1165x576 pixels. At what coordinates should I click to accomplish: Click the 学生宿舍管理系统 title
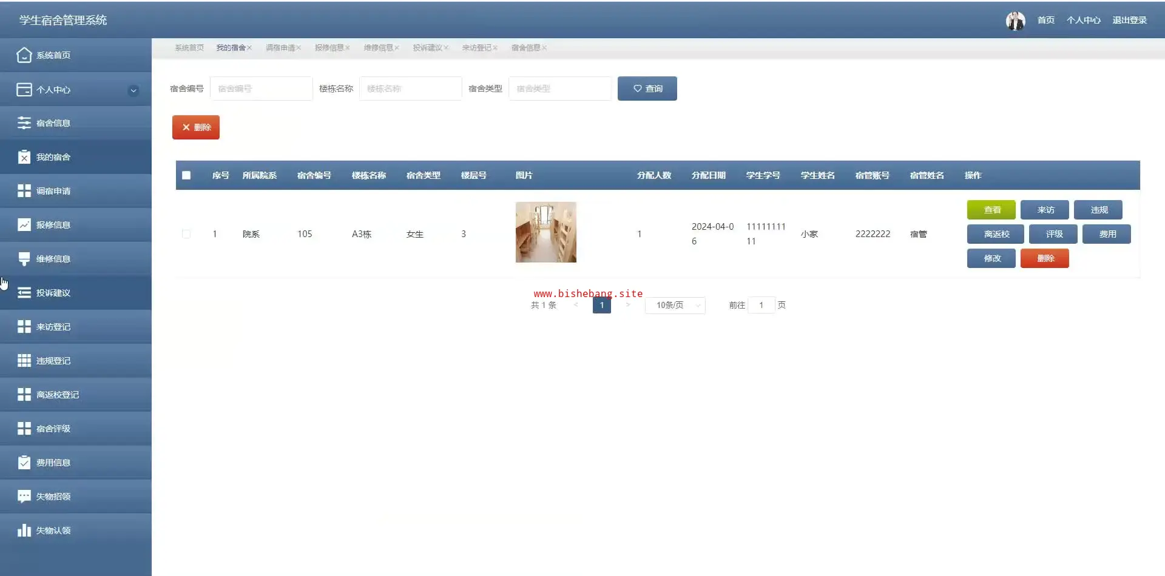click(63, 20)
